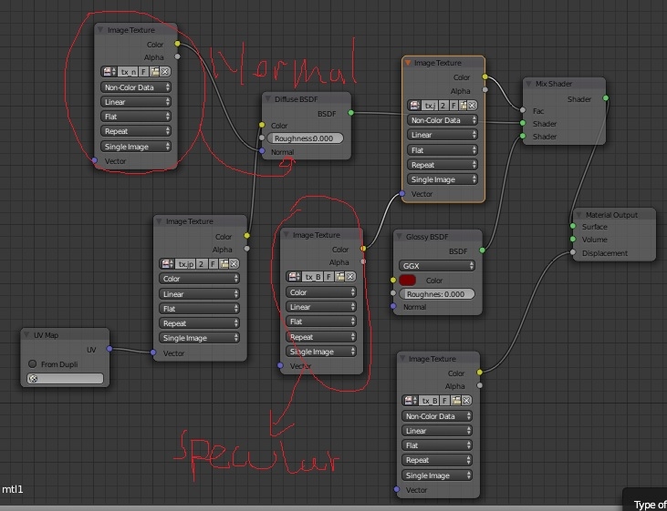This screenshot has height=511, width=667.
Task: Open Non-Color Data dropdown in displacement tx_B node
Action: (437, 416)
